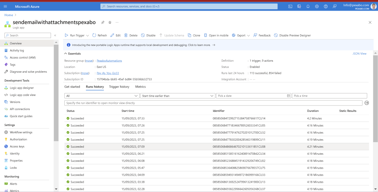Open the account avatar menu
This screenshot has width=378, height=192.
[374, 6]
